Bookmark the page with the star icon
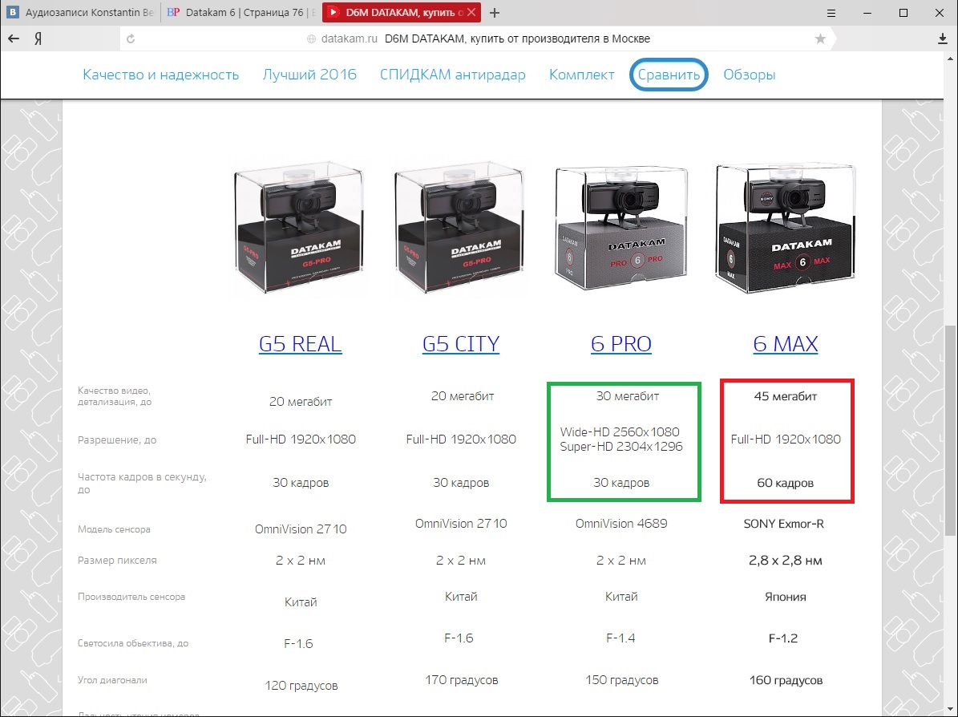The image size is (958, 717). click(x=820, y=38)
